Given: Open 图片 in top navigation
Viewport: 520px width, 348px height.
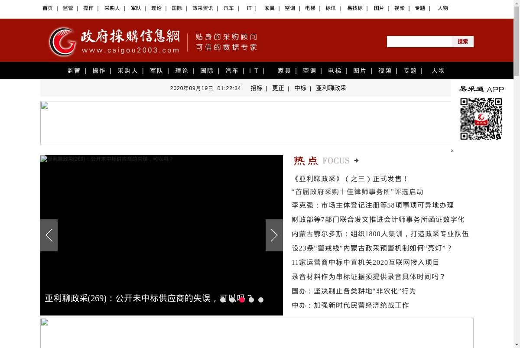Looking at the screenshot, I should 379,8.
